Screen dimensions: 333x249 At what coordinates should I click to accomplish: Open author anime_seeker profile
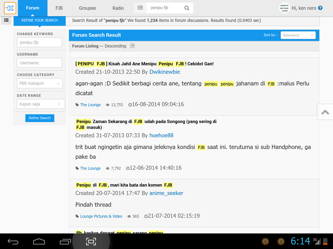click(x=166, y=193)
